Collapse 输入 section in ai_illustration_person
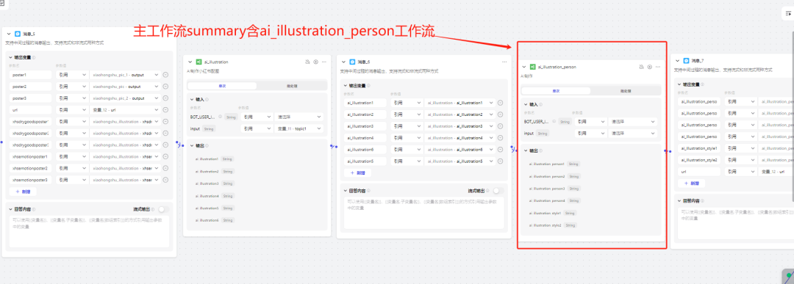794x284 pixels. (526, 105)
